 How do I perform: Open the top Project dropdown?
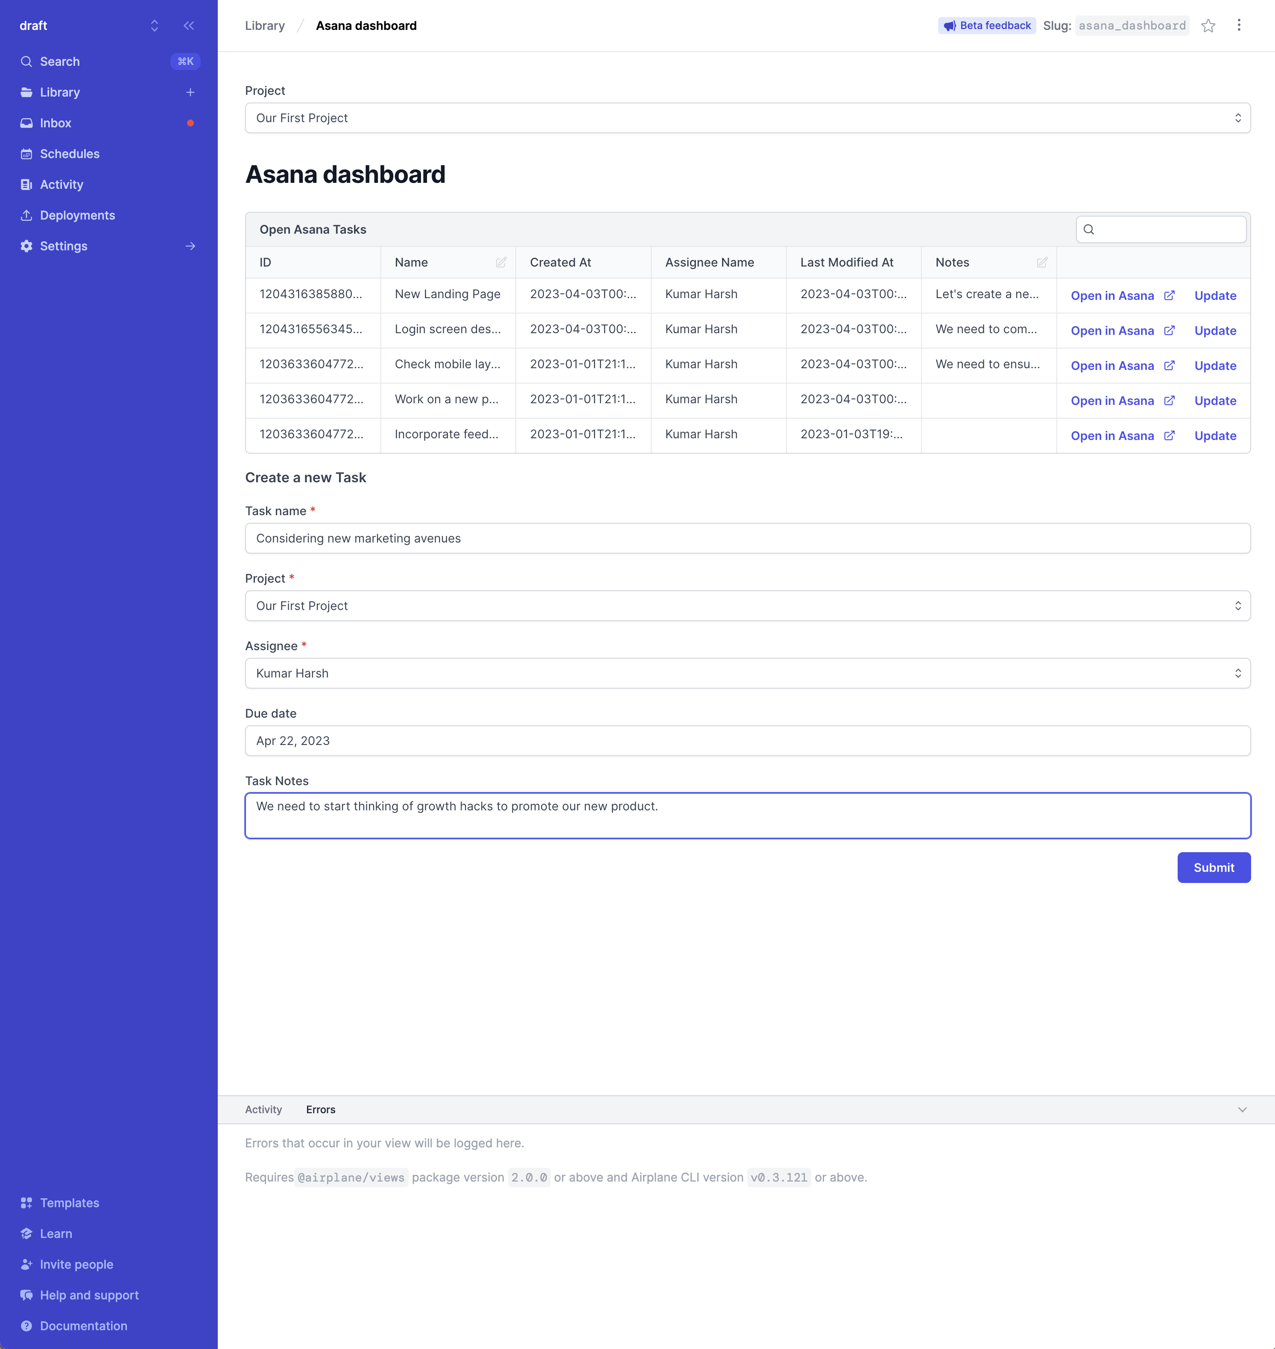pos(748,118)
